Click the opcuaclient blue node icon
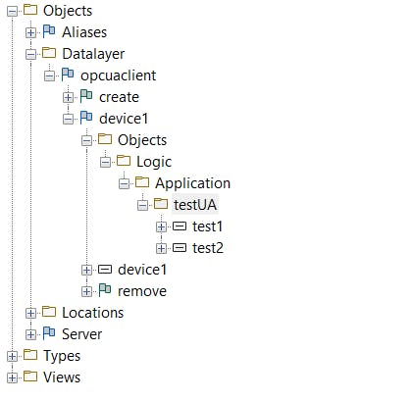 coord(68,75)
